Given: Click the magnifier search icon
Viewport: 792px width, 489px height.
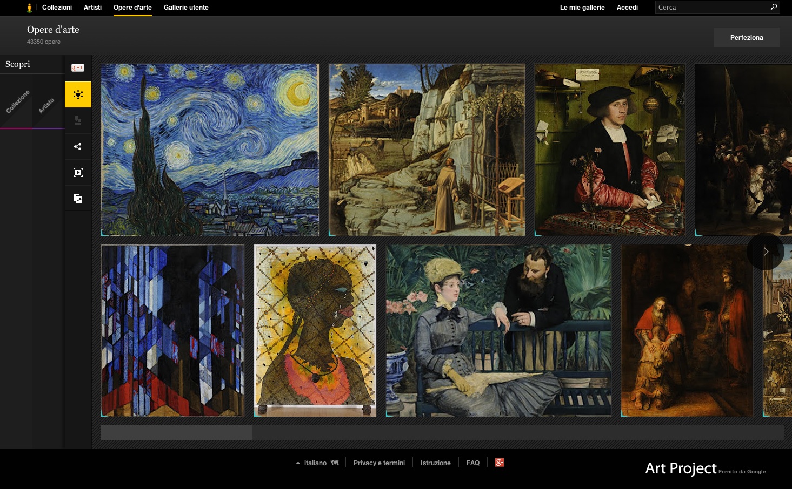Looking at the screenshot, I should (x=774, y=7).
